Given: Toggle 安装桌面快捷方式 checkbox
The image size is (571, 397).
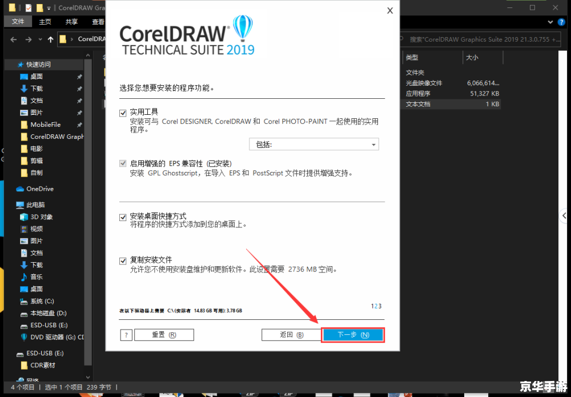Looking at the screenshot, I should click(123, 218).
